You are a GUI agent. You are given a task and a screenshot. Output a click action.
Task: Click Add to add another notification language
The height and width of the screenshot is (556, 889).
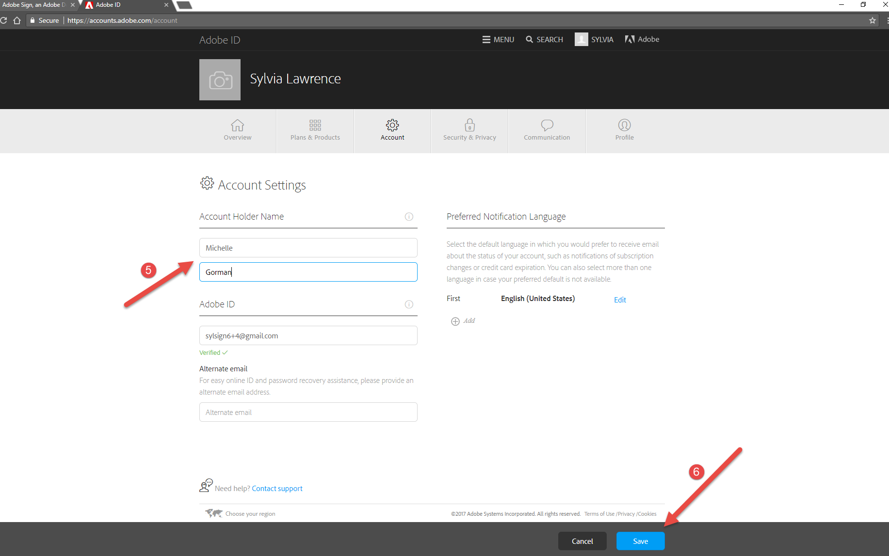[463, 320]
